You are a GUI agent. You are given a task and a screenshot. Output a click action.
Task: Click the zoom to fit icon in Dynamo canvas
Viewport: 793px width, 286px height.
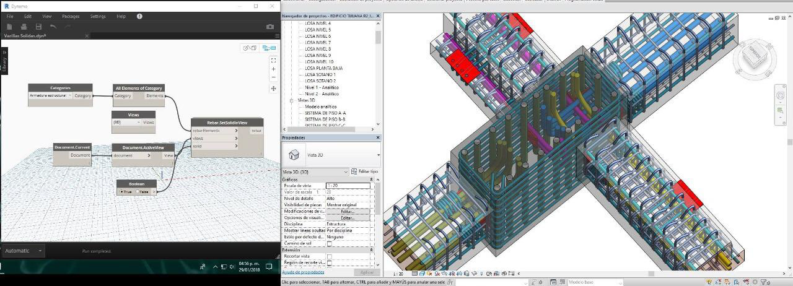(274, 60)
